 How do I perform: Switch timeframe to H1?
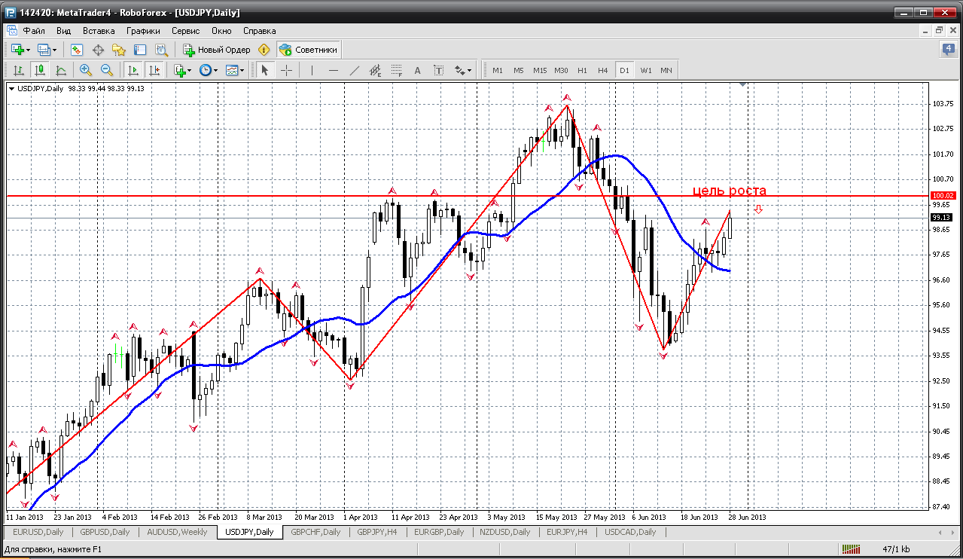click(x=582, y=70)
